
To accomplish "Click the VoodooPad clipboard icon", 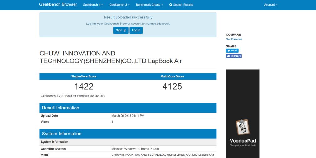I will 243,127.
